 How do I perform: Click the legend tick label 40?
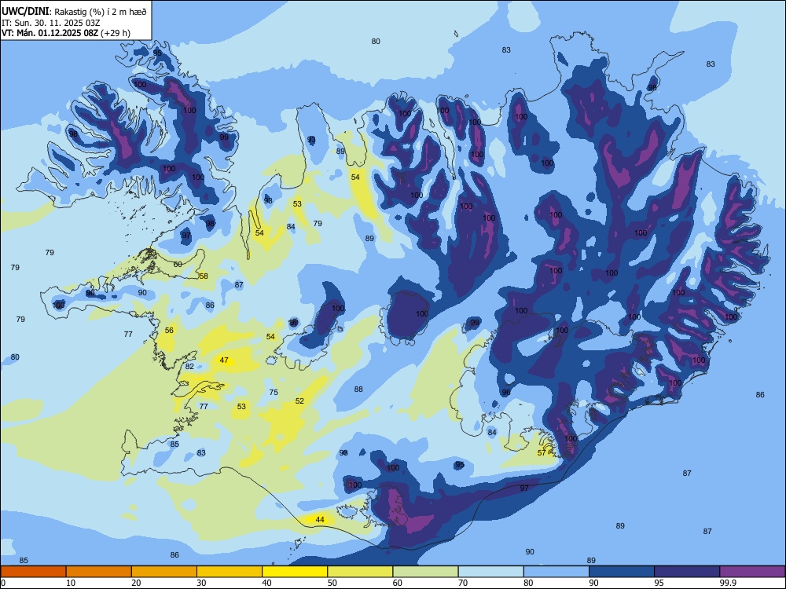tap(266, 583)
